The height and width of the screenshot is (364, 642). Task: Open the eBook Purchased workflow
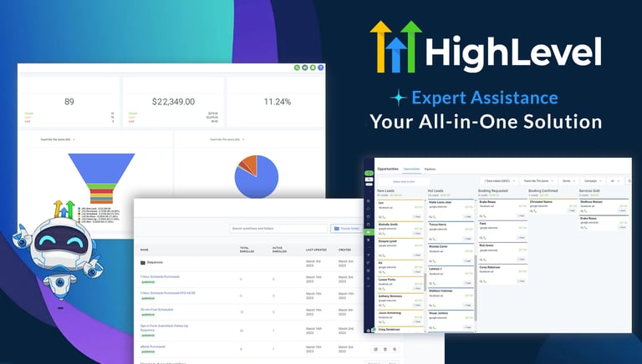click(153, 346)
